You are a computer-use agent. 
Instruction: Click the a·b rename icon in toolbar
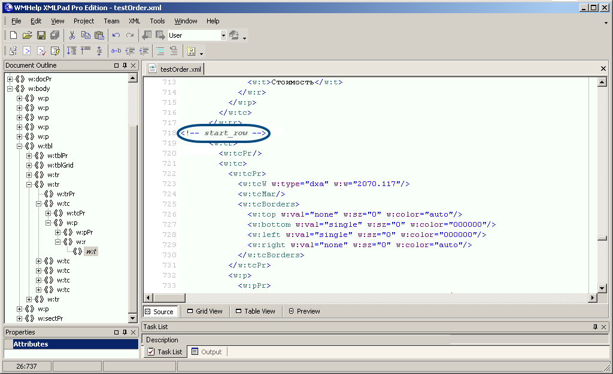coord(116,51)
